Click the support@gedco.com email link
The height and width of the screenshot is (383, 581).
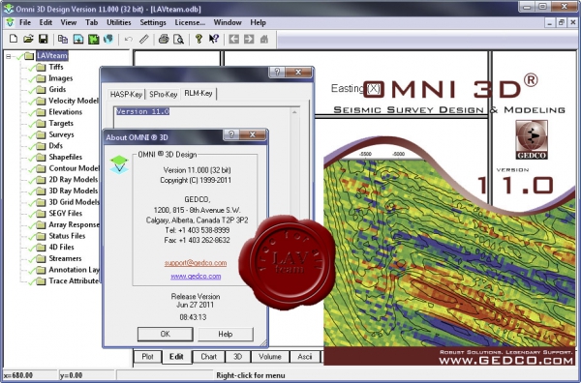pyautogui.click(x=196, y=263)
